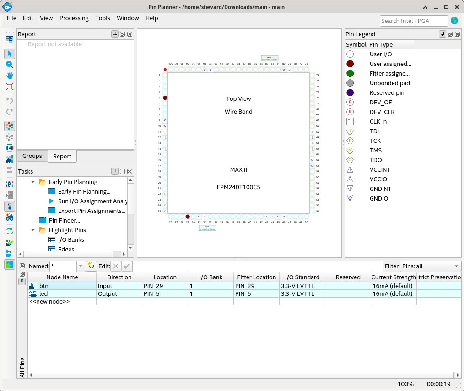The height and width of the screenshot is (391, 464).
Task: Select the Hand pan tool
Action: 10,76
